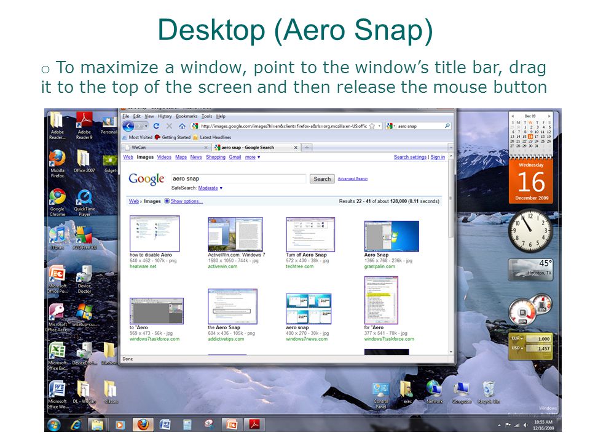
Task: Click in the Google 'aero snap' search field
Action: 238,178
